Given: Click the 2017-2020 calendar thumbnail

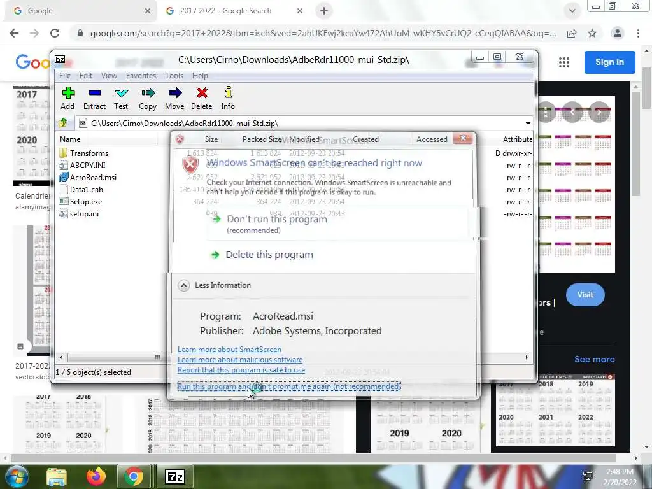Looking at the screenshot, I should [31, 136].
